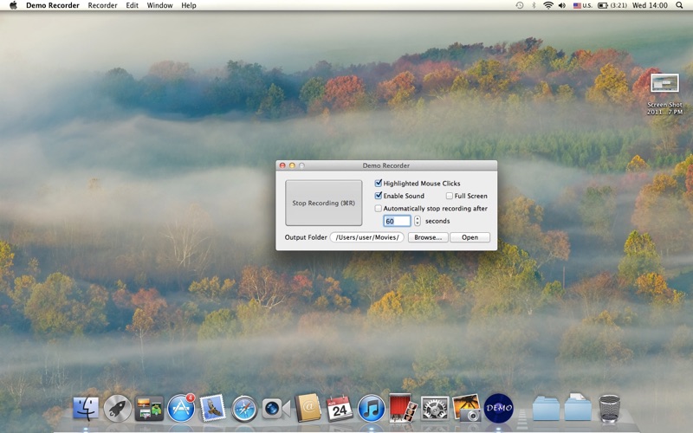Screen dimensions: 693x433
Task: Open Photo Booth in the dock
Action: pos(403,408)
